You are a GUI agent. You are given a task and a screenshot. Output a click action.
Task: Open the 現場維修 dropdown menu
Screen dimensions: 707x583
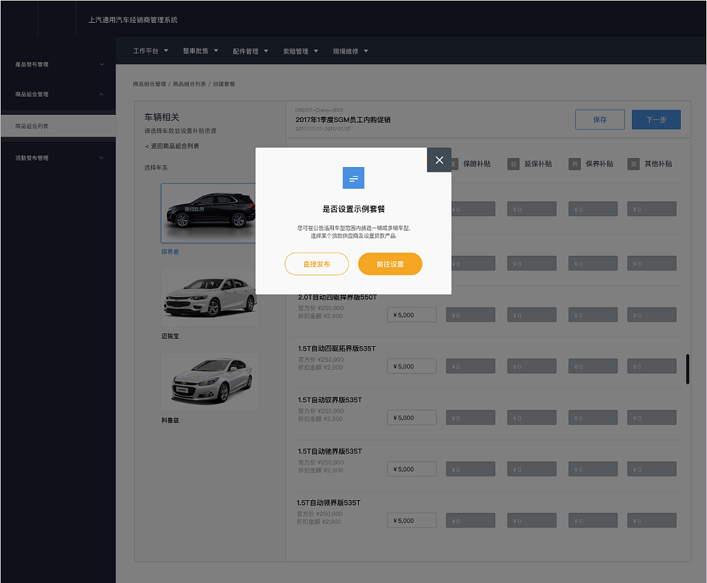tap(351, 52)
